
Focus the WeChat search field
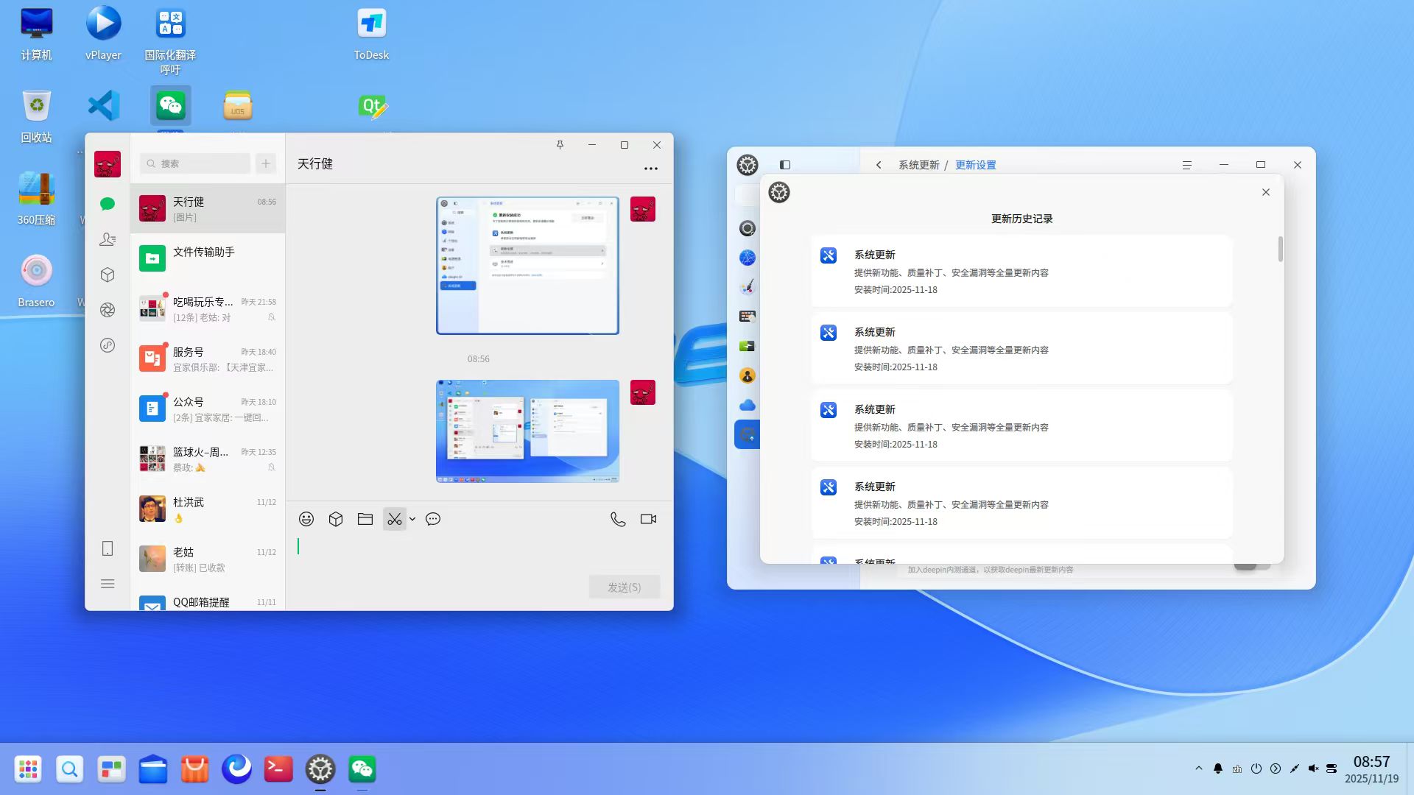coord(195,163)
